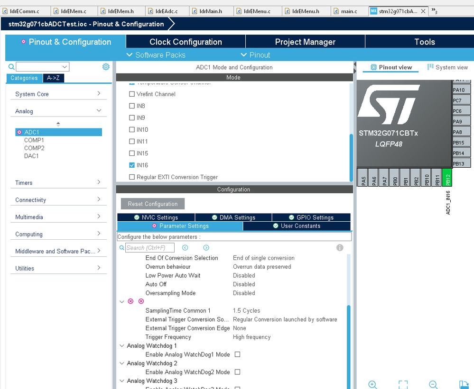Select the PA10 pin on the chip
474x389 pixels.
tap(461, 90)
